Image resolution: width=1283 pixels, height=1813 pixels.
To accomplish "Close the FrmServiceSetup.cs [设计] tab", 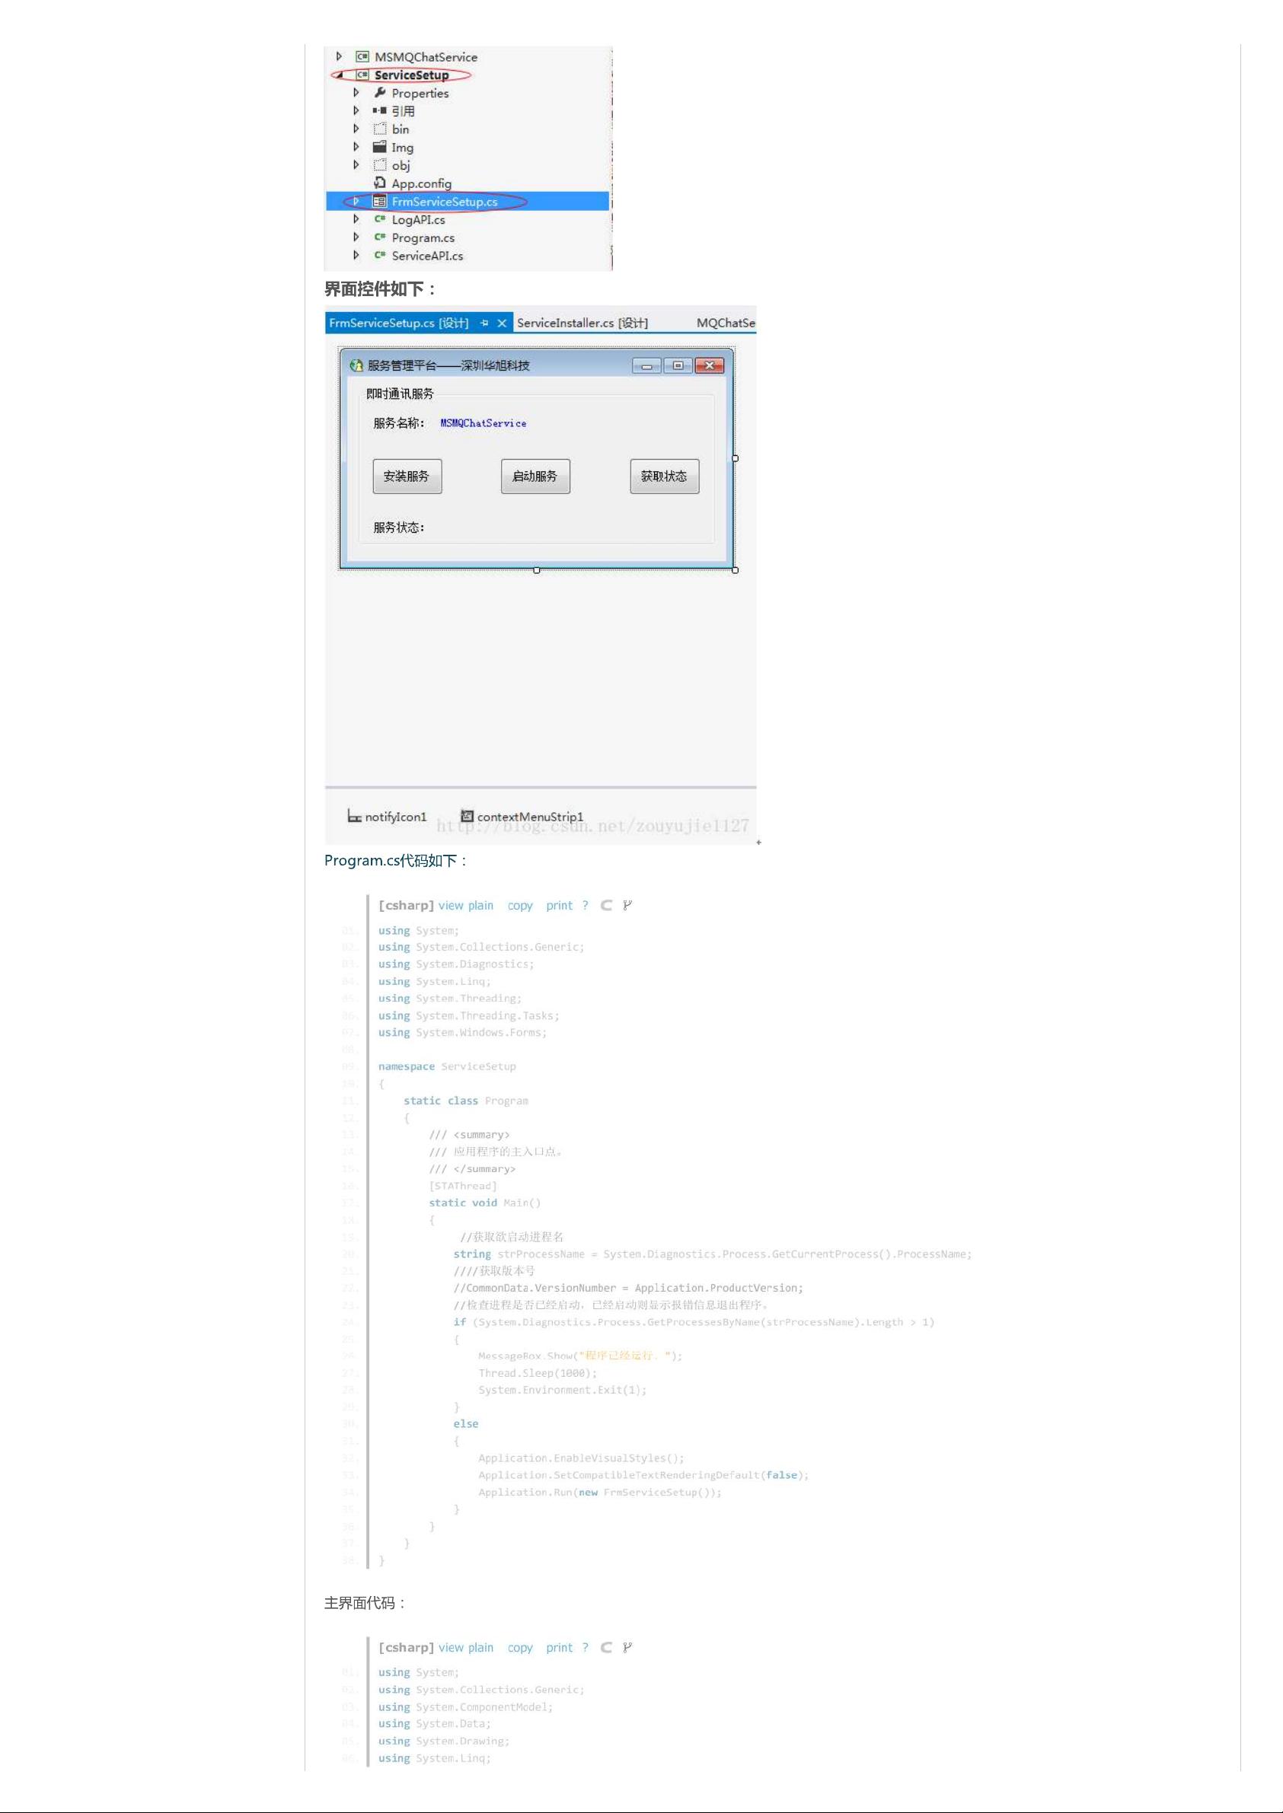I will click(x=502, y=323).
